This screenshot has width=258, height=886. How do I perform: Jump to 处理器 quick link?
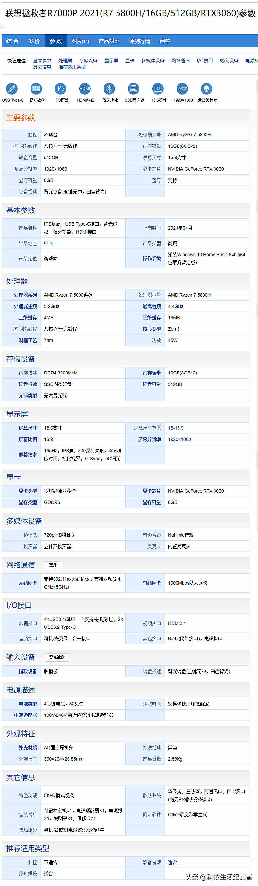tap(65, 60)
